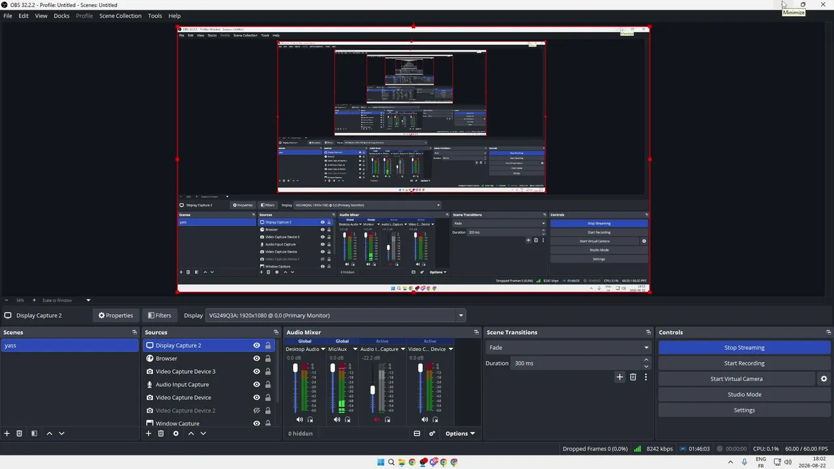Move scene down with the arrow icon

click(x=62, y=433)
